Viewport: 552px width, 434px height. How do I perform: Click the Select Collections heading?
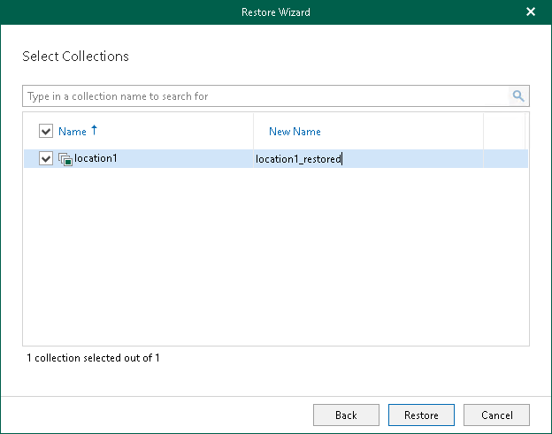[75, 57]
